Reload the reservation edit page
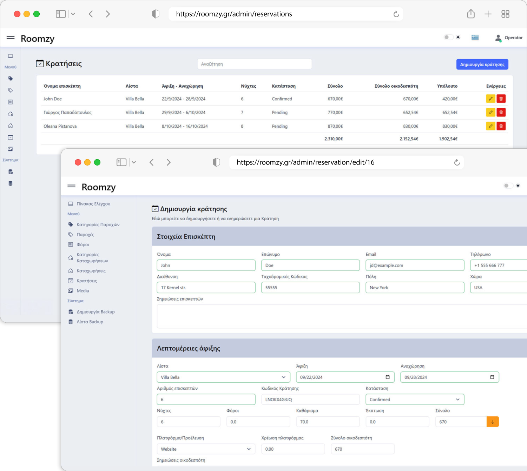This screenshot has height=471, width=527. click(x=457, y=162)
